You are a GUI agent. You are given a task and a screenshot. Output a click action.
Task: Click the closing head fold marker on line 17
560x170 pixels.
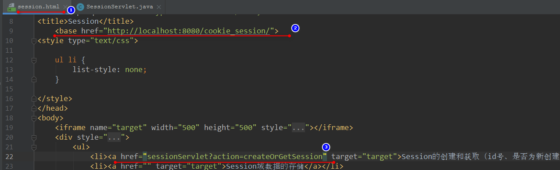(x=34, y=109)
